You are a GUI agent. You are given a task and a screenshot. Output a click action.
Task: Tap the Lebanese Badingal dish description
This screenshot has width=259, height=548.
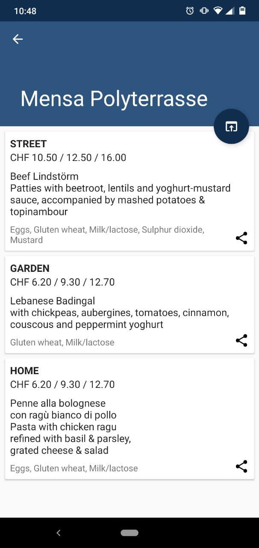click(x=120, y=313)
